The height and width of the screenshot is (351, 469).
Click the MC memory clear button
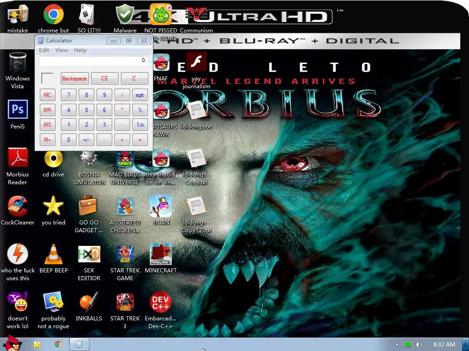(x=48, y=95)
